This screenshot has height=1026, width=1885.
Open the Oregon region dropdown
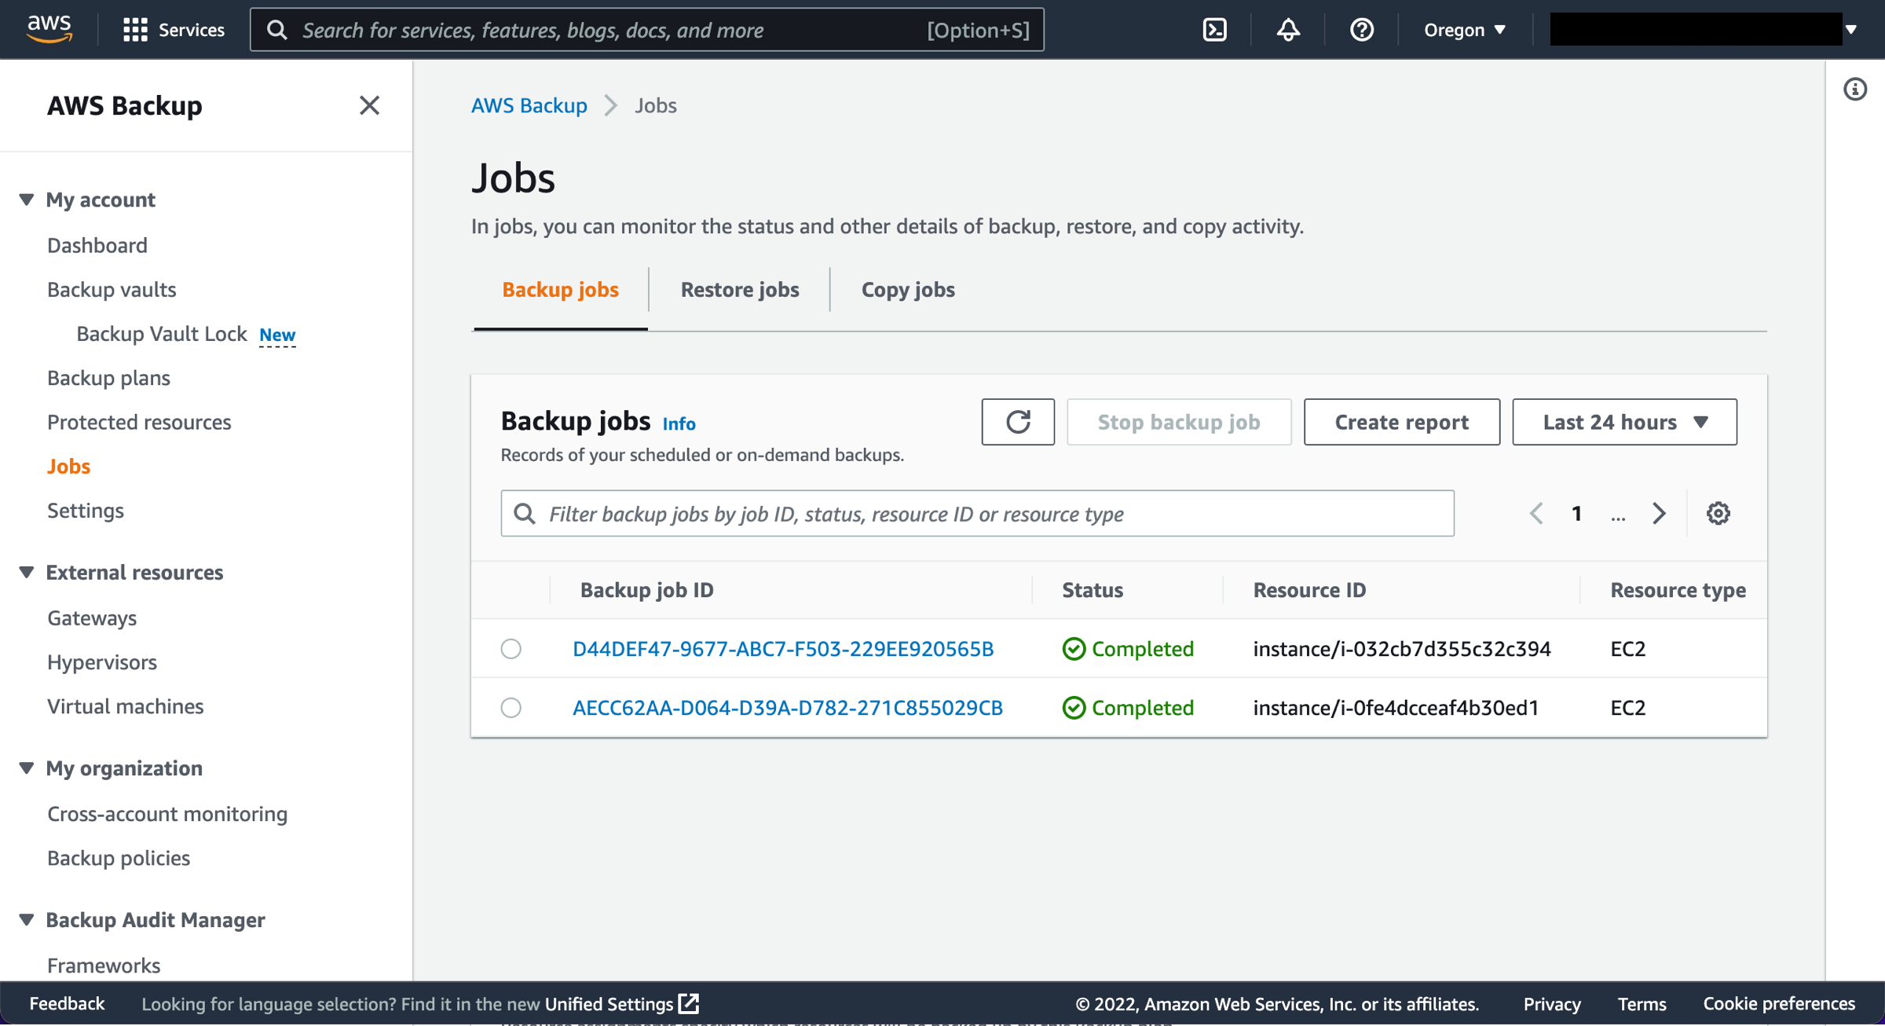tap(1465, 30)
